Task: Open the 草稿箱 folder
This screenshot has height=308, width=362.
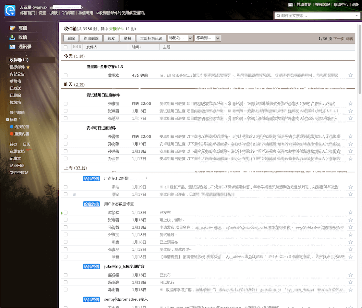Action: (x=15, y=81)
